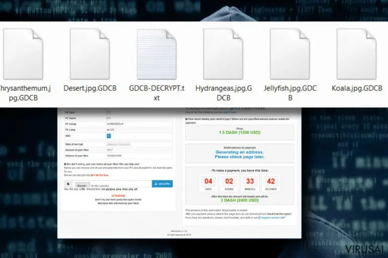Click the file icon beside Browse
The image size is (388, 258).
[x=68, y=184]
